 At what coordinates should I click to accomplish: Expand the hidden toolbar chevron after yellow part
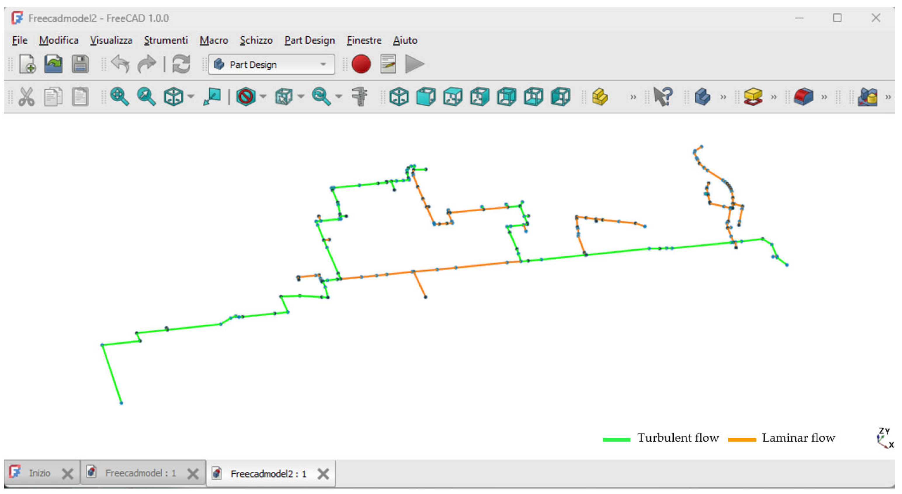(x=633, y=97)
